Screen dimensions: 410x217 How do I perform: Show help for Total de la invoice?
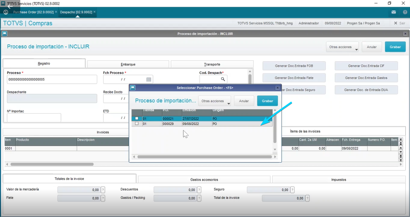tap(308, 198)
